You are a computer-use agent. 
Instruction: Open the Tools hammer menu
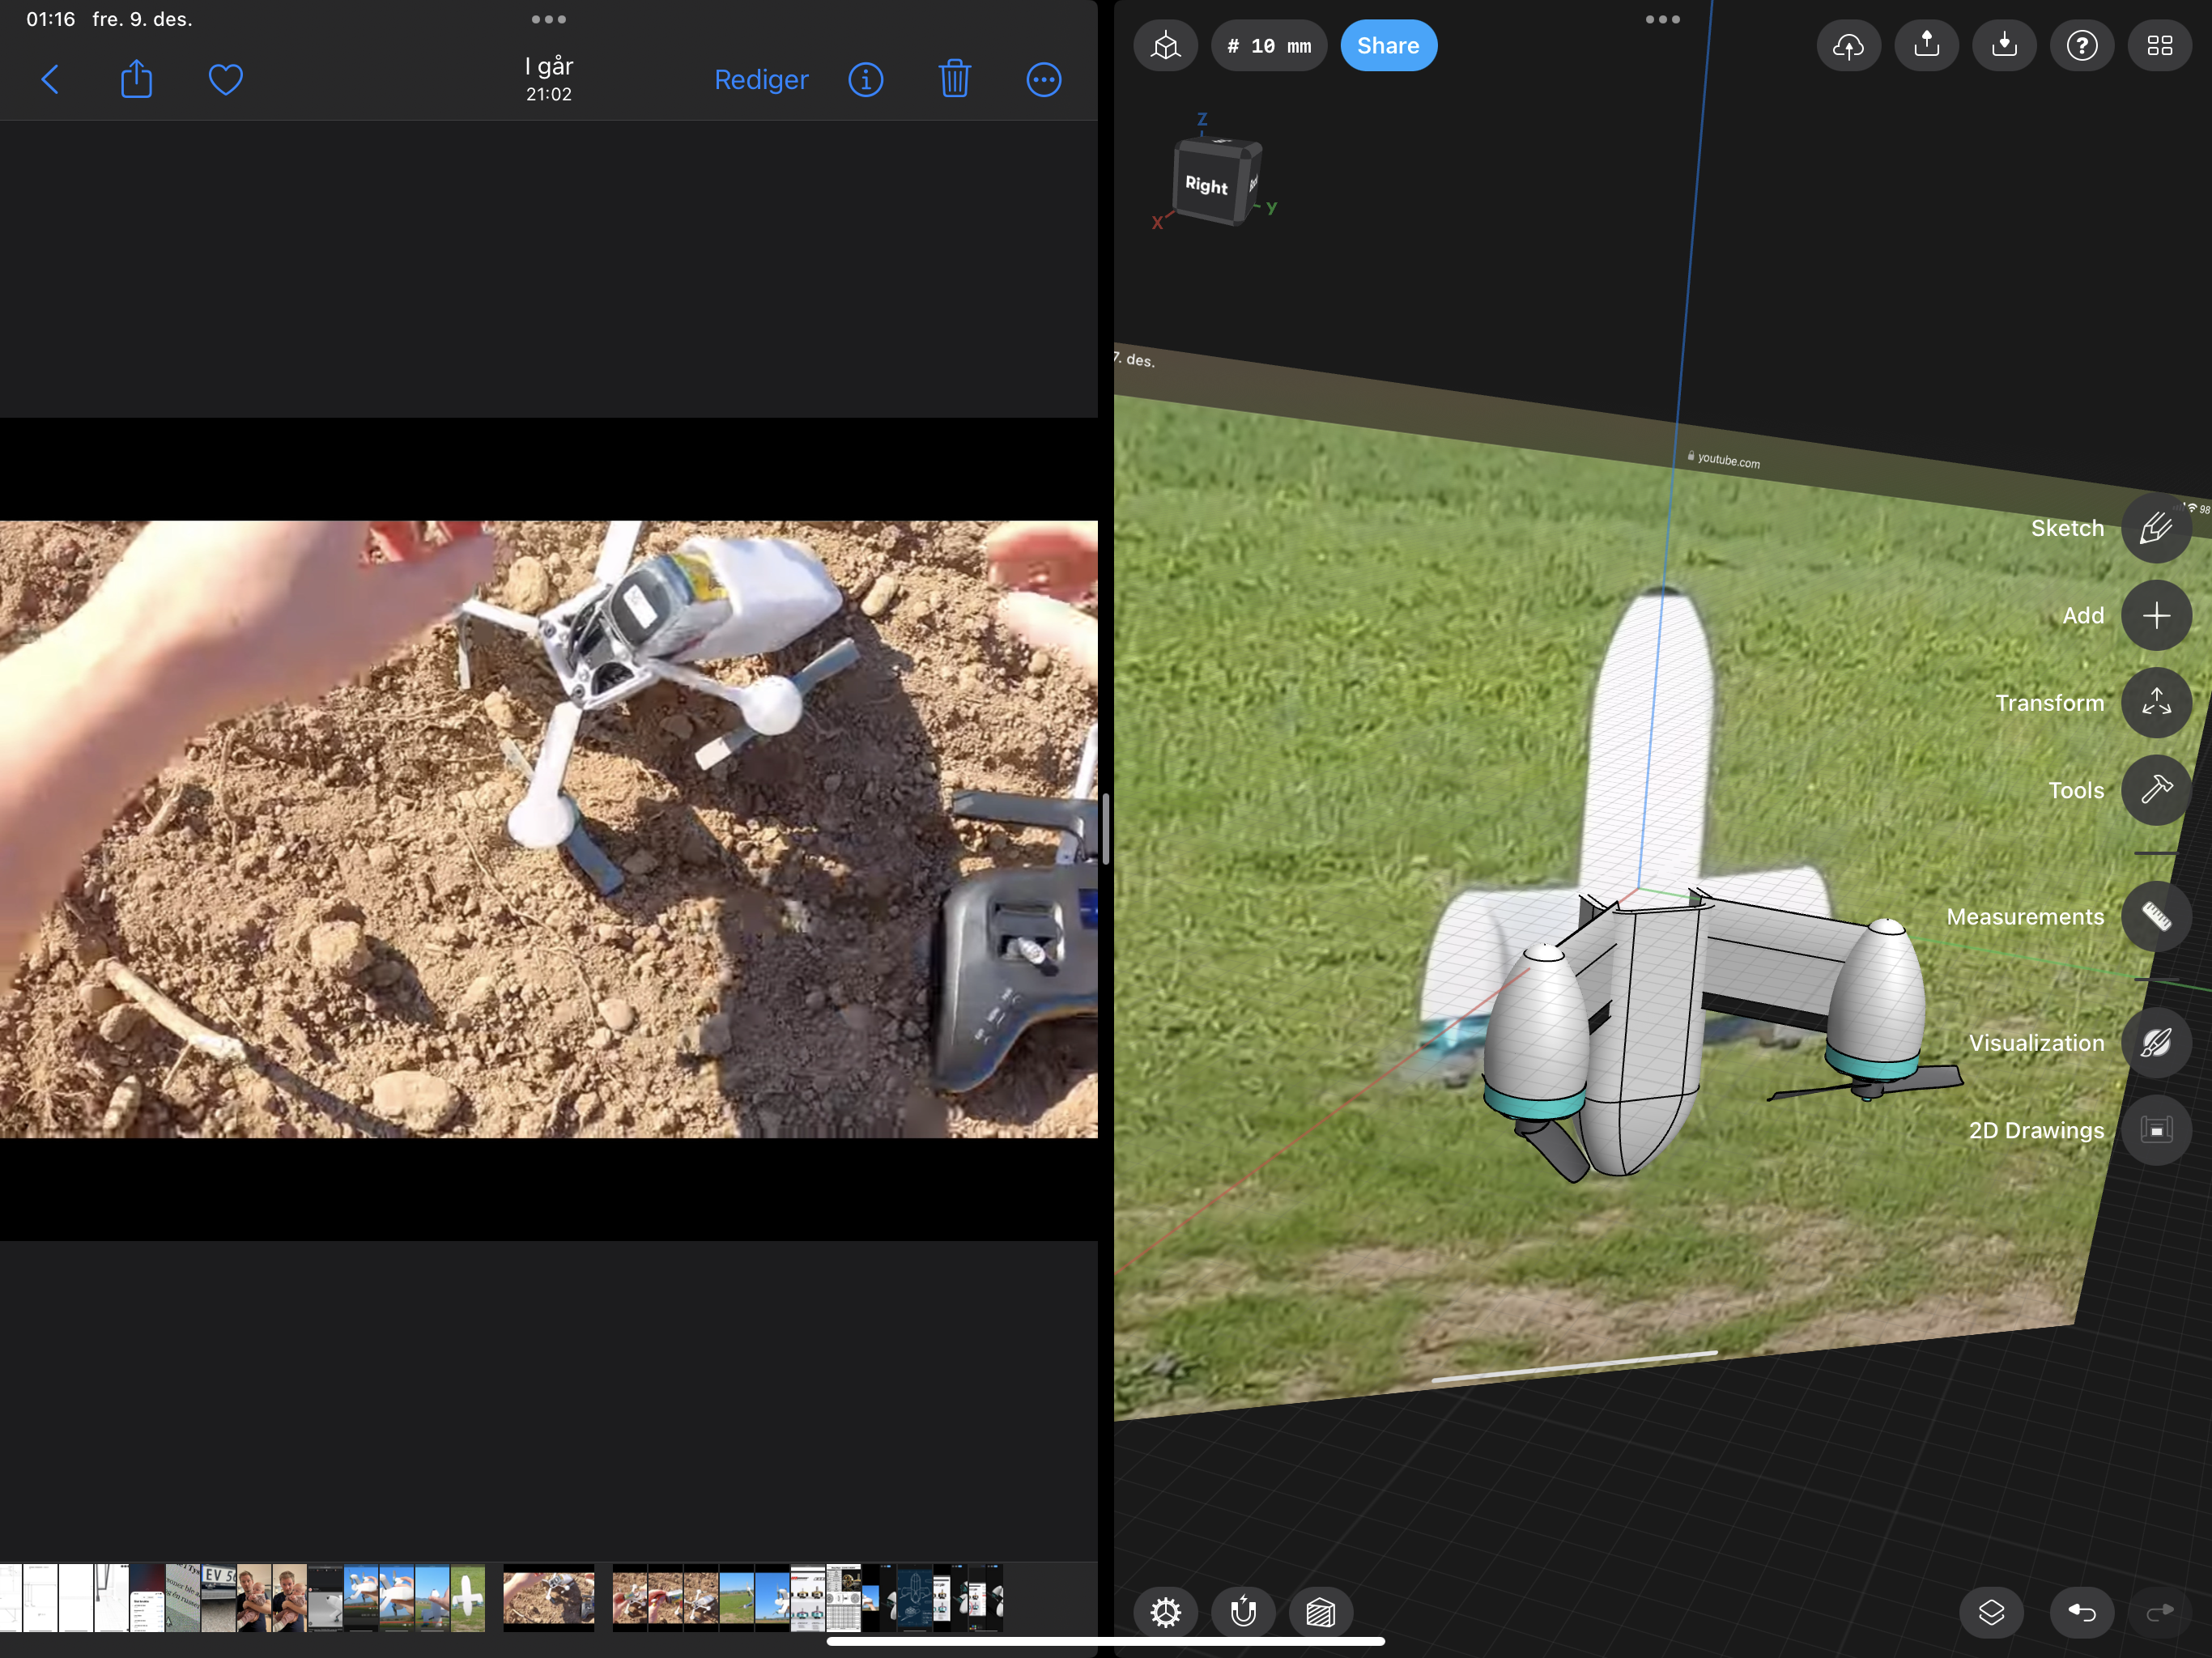point(2155,790)
